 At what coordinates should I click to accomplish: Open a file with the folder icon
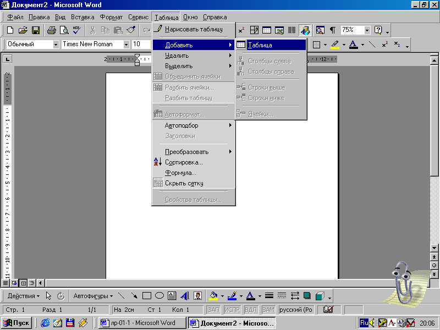(23, 30)
